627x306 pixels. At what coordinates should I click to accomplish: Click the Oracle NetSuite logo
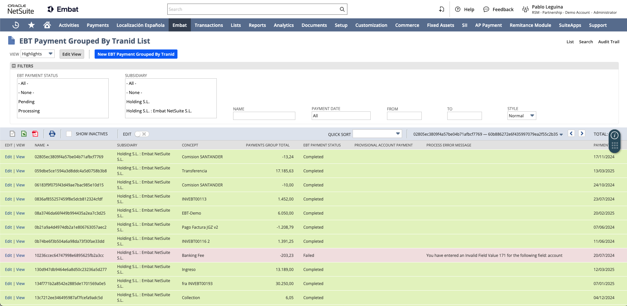point(21,9)
